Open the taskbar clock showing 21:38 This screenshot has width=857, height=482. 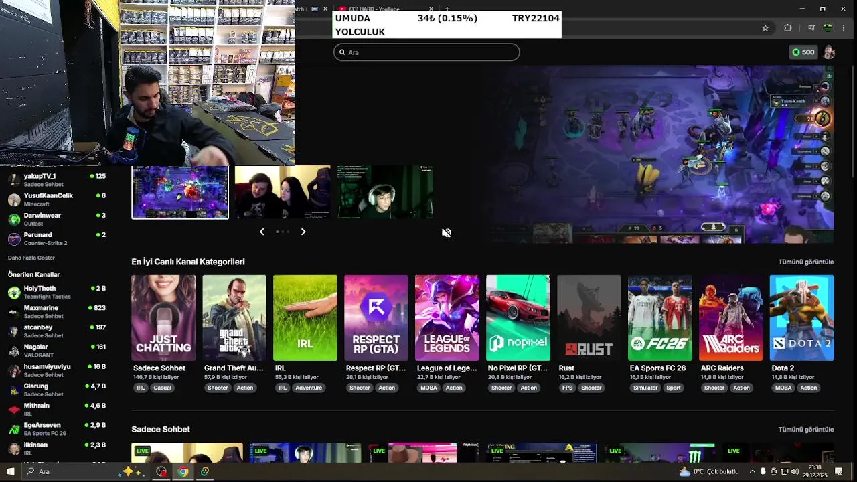point(815,471)
